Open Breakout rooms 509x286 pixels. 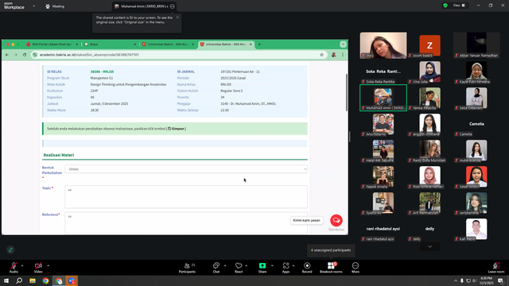click(331, 268)
